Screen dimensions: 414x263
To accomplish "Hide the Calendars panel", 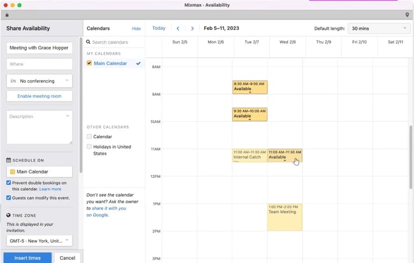I will click(136, 29).
